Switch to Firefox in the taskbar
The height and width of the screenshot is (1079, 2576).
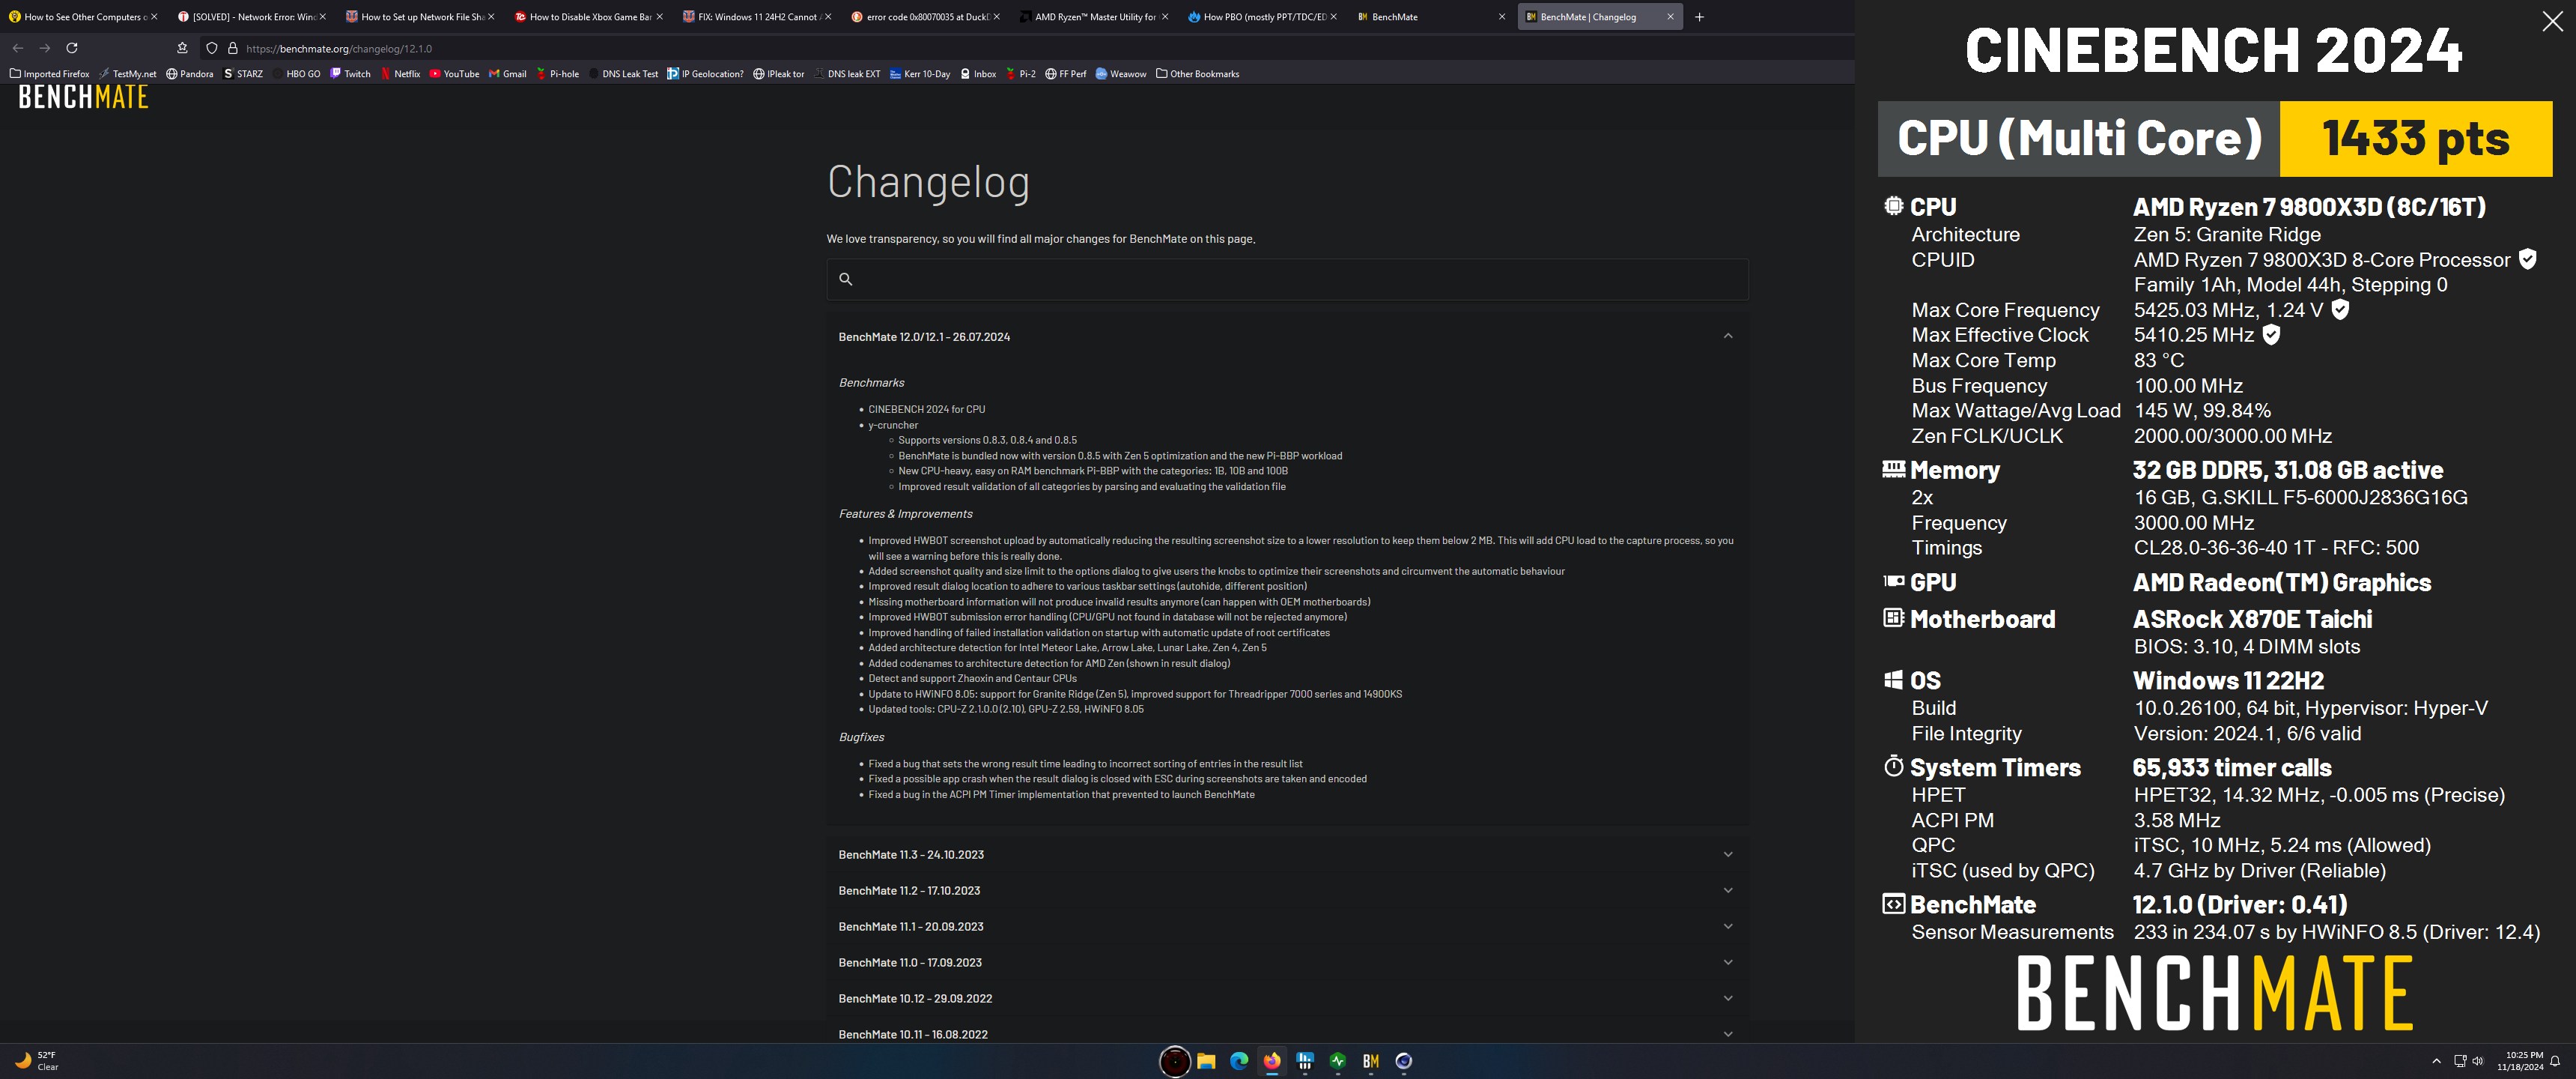(1272, 1061)
